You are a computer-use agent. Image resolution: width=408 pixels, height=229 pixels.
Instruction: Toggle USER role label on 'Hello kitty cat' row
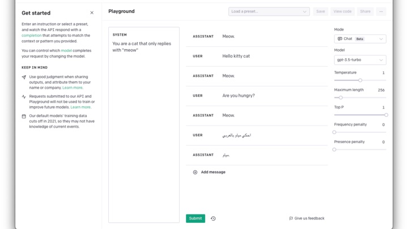[x=198, y=56]
